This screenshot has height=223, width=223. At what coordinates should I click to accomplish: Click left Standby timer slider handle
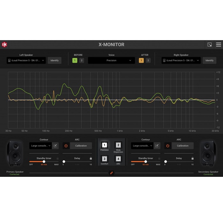pos(44,162)
